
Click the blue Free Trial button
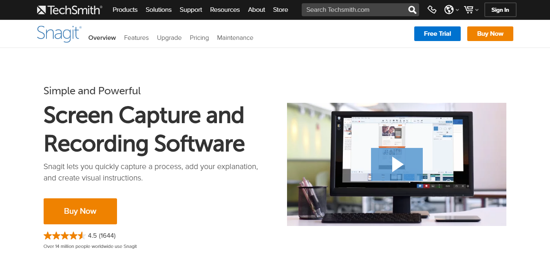pos(437,34)
